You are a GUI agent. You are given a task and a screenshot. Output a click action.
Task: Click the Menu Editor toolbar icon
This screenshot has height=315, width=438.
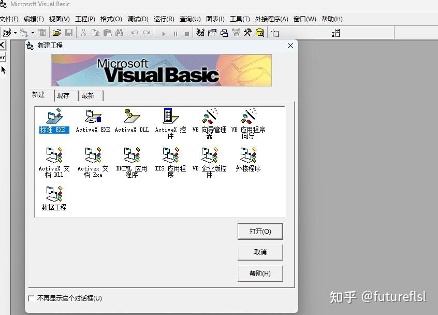tap(42, 33)
